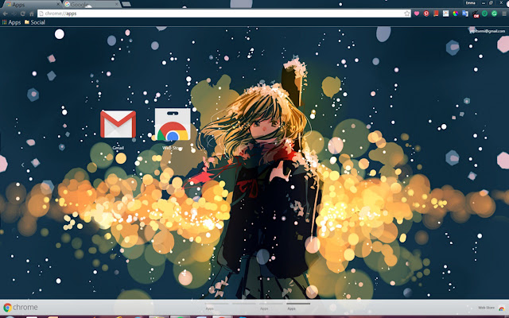The image size is (509, 318).
Task: Close the Apps tab
Action: [58, 4]
